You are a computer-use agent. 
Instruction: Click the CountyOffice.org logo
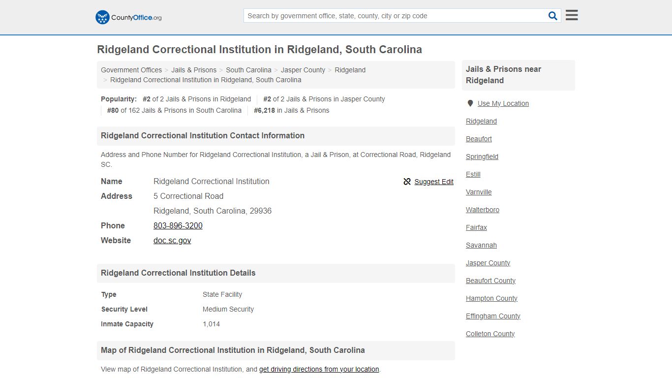(x=128, y=17)
